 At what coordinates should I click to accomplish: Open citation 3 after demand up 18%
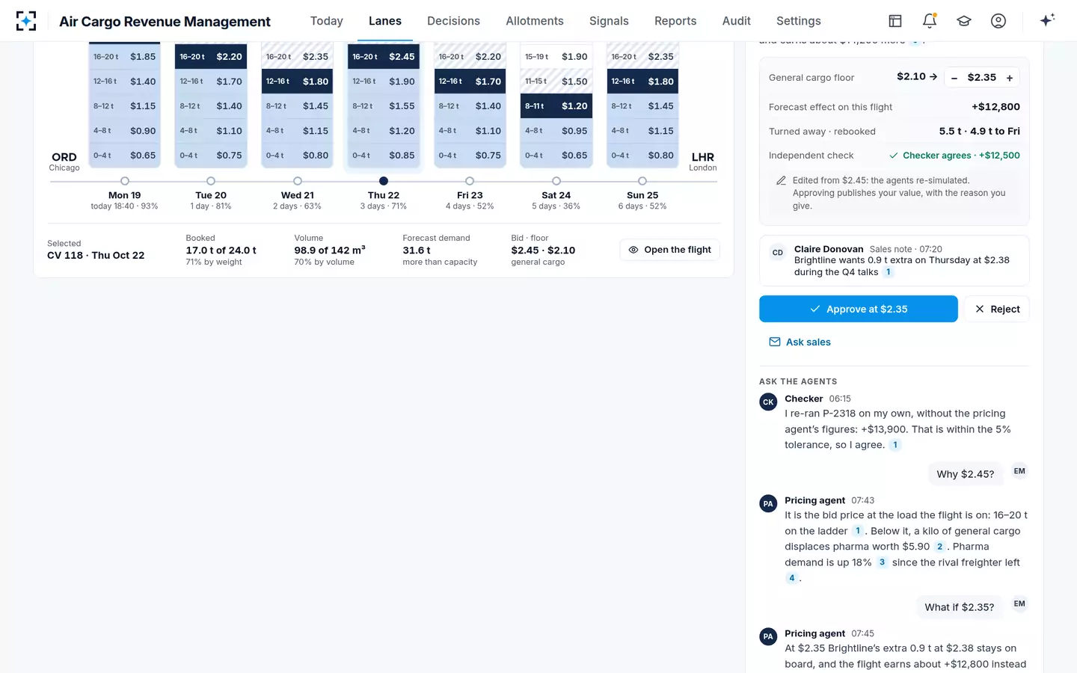882,562
